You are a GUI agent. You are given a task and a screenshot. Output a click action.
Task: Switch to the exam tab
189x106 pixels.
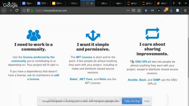point(162,3)
